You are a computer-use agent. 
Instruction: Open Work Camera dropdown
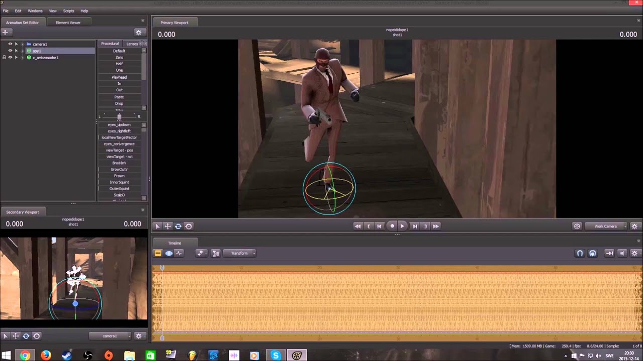click(607, 226)
